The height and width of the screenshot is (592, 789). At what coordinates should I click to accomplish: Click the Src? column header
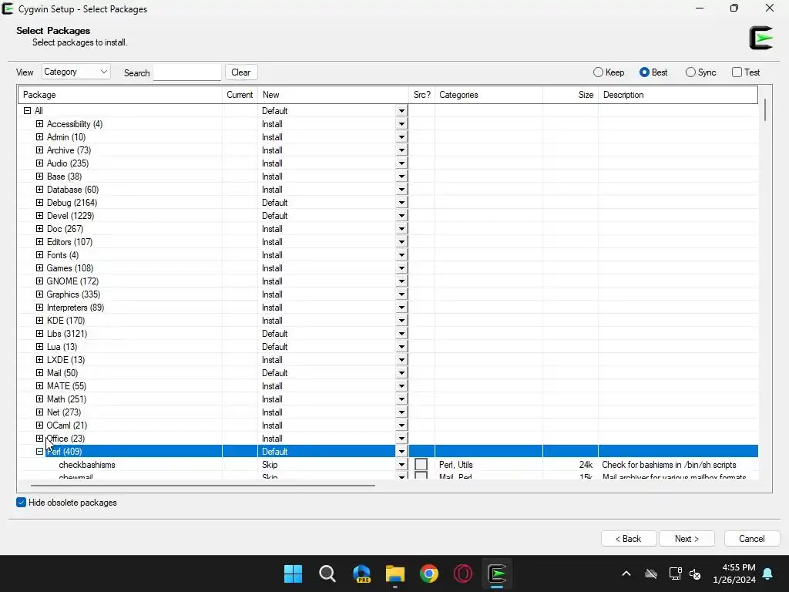coord(421,95)
